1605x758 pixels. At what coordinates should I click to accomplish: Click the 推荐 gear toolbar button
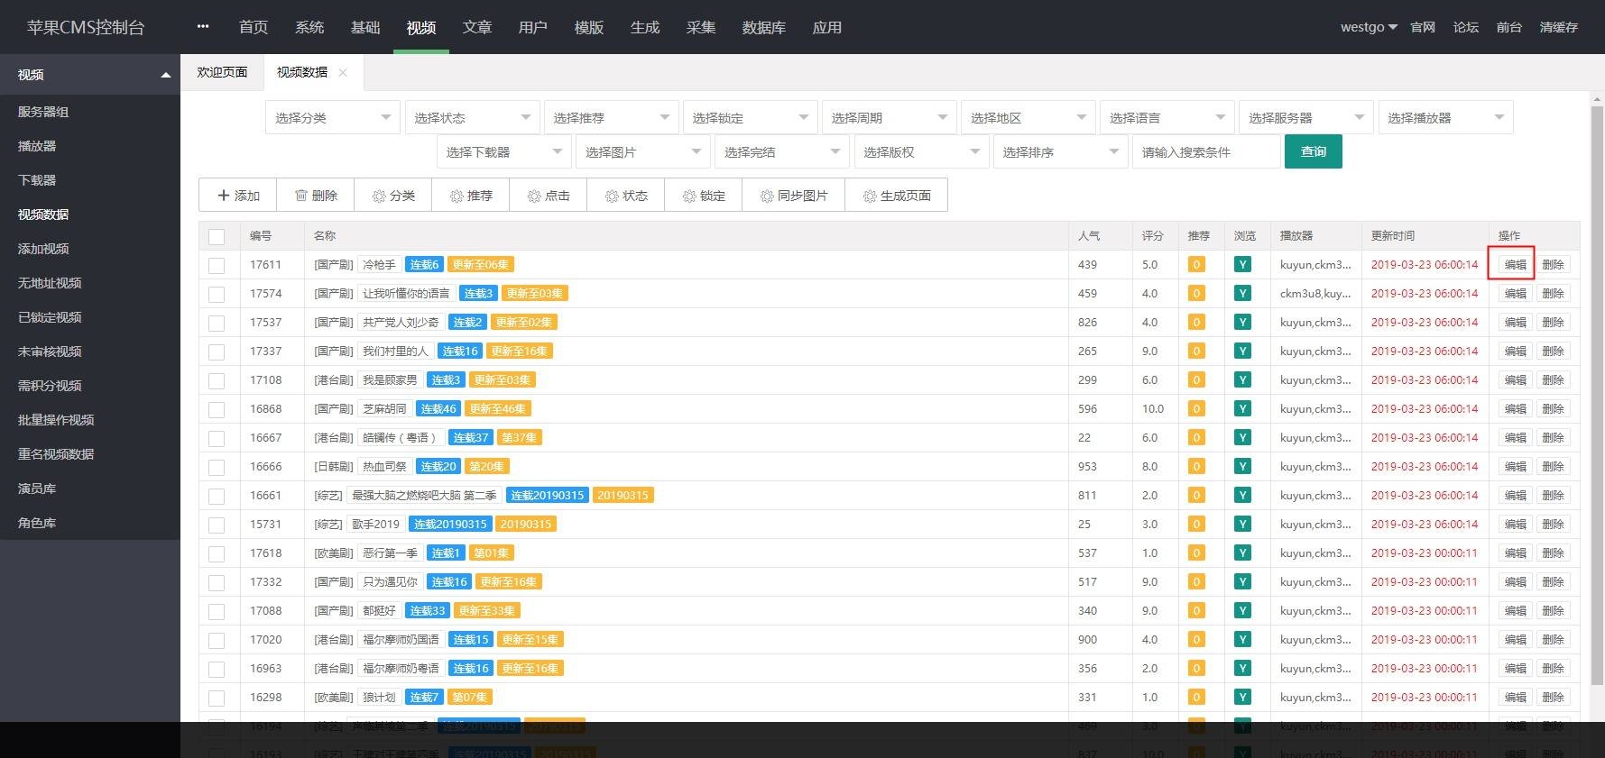(471, 196)
